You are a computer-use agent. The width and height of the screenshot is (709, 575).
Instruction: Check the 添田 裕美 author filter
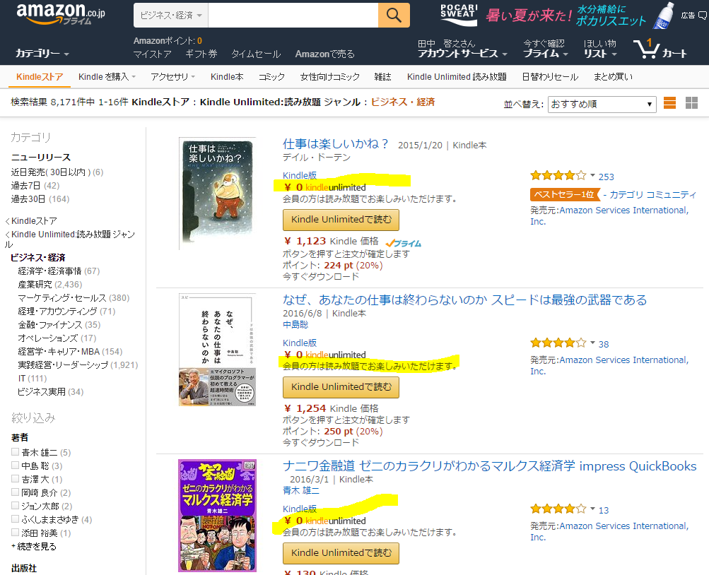(15, 533)
